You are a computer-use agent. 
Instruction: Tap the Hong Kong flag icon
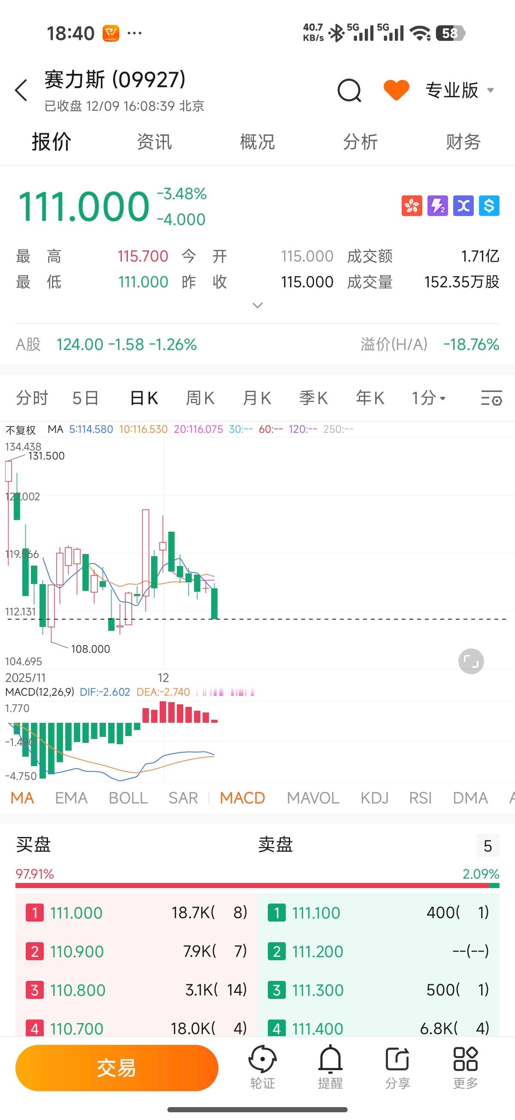pos(412,206)
